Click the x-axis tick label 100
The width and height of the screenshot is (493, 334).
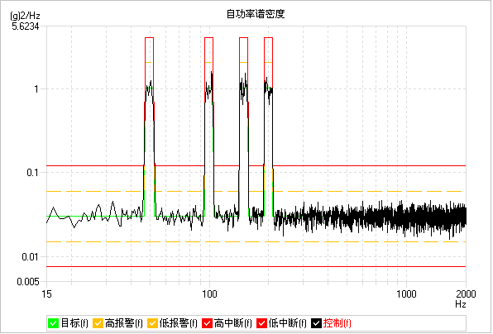pyautogui.click(x=209, y=294)
